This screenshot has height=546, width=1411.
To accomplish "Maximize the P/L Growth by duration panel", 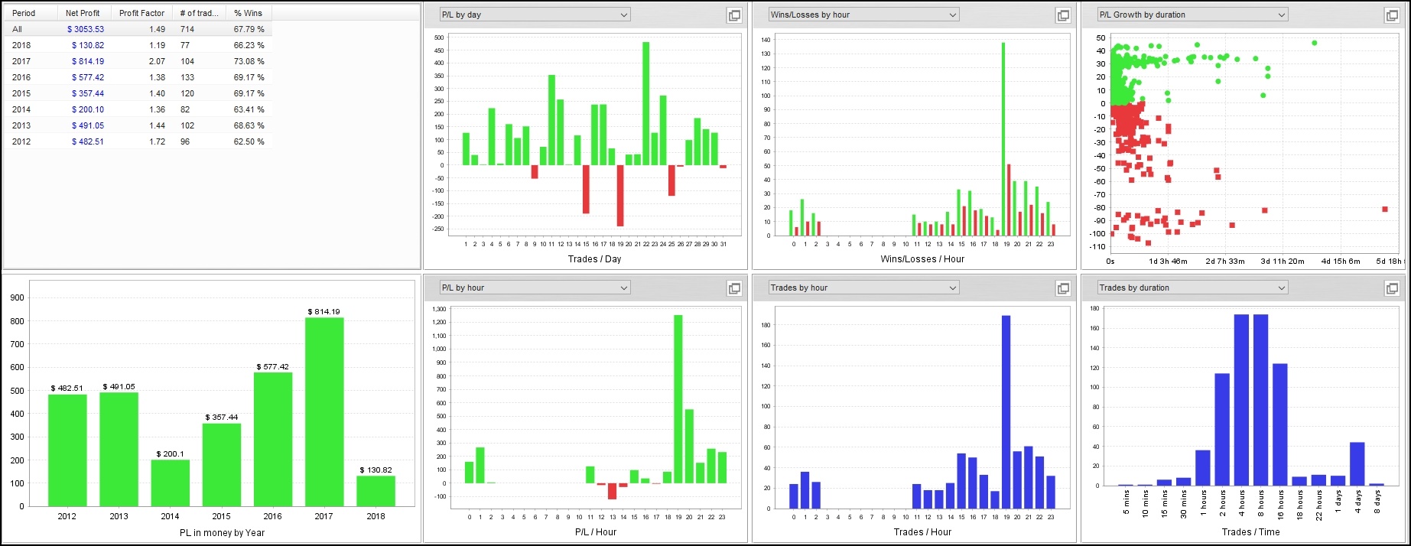I will [x=1392, y=15].
